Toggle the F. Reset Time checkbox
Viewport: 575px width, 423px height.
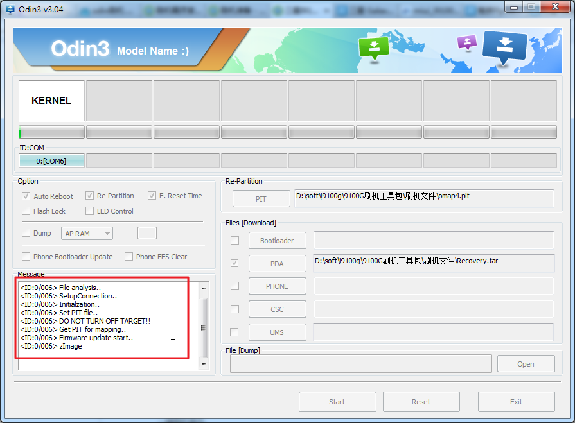pyautogui.click(x=152, y=196)
